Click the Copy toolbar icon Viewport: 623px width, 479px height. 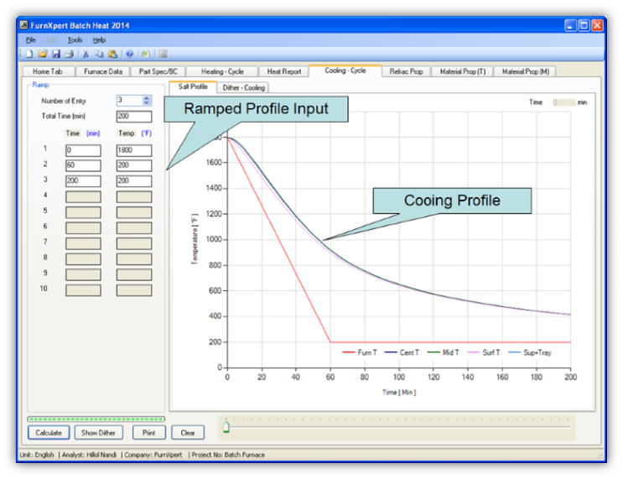pyautogui.click(x=99, y=54)
